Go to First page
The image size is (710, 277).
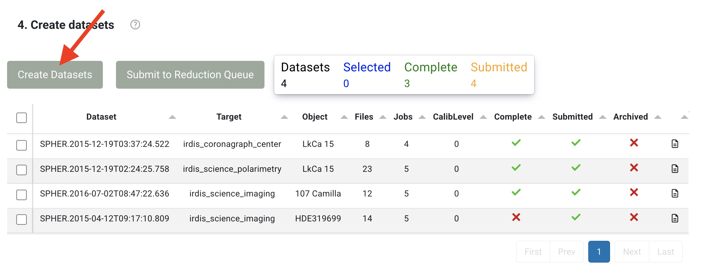533,252
